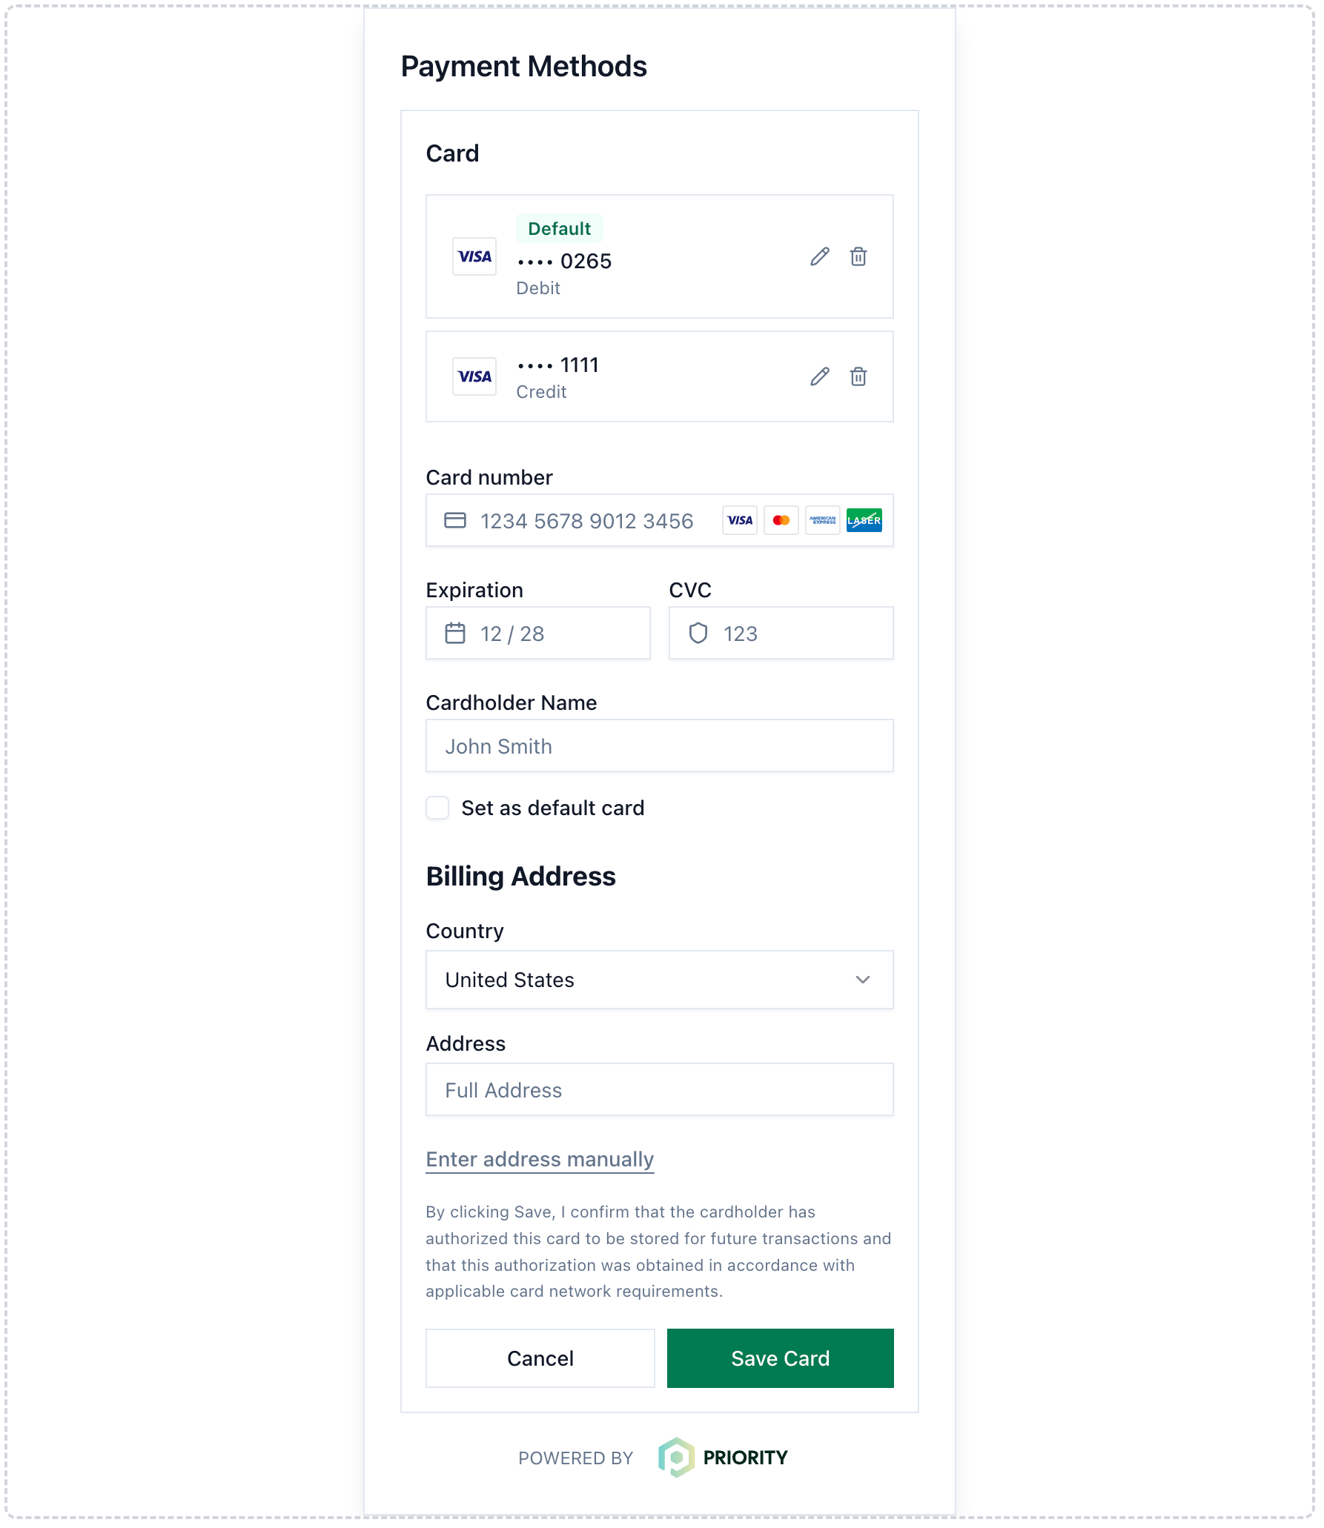Remove the credit card ending 1111
The height and width of the screenshot is (1528, 1324).
pos(858,376)
